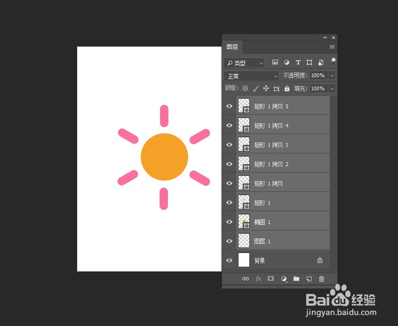Click the top pink ray on canvas
This screenshot has height=326, width=398.
pos(164,116)
